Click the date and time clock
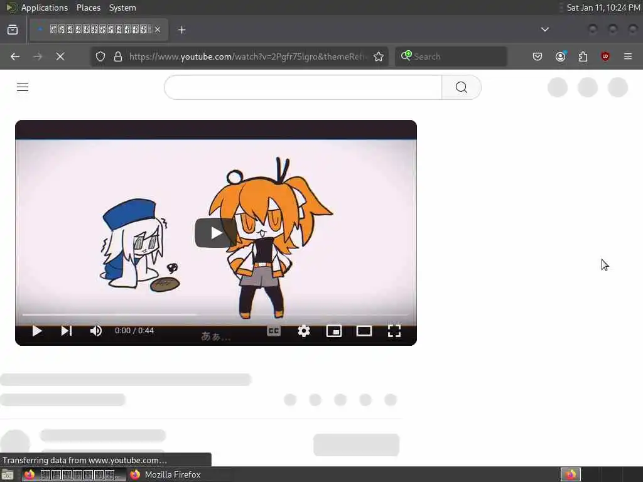This screenshot has height=482, width=643. point(603,8)
